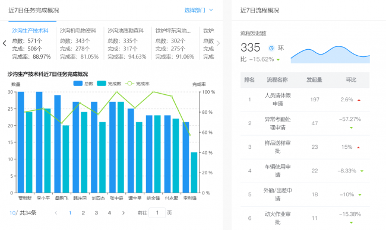Image resolution: width=386 pixels, height=230 pixels.
Task: Go to previous page with pagination arrow
Action: (56, 213)
